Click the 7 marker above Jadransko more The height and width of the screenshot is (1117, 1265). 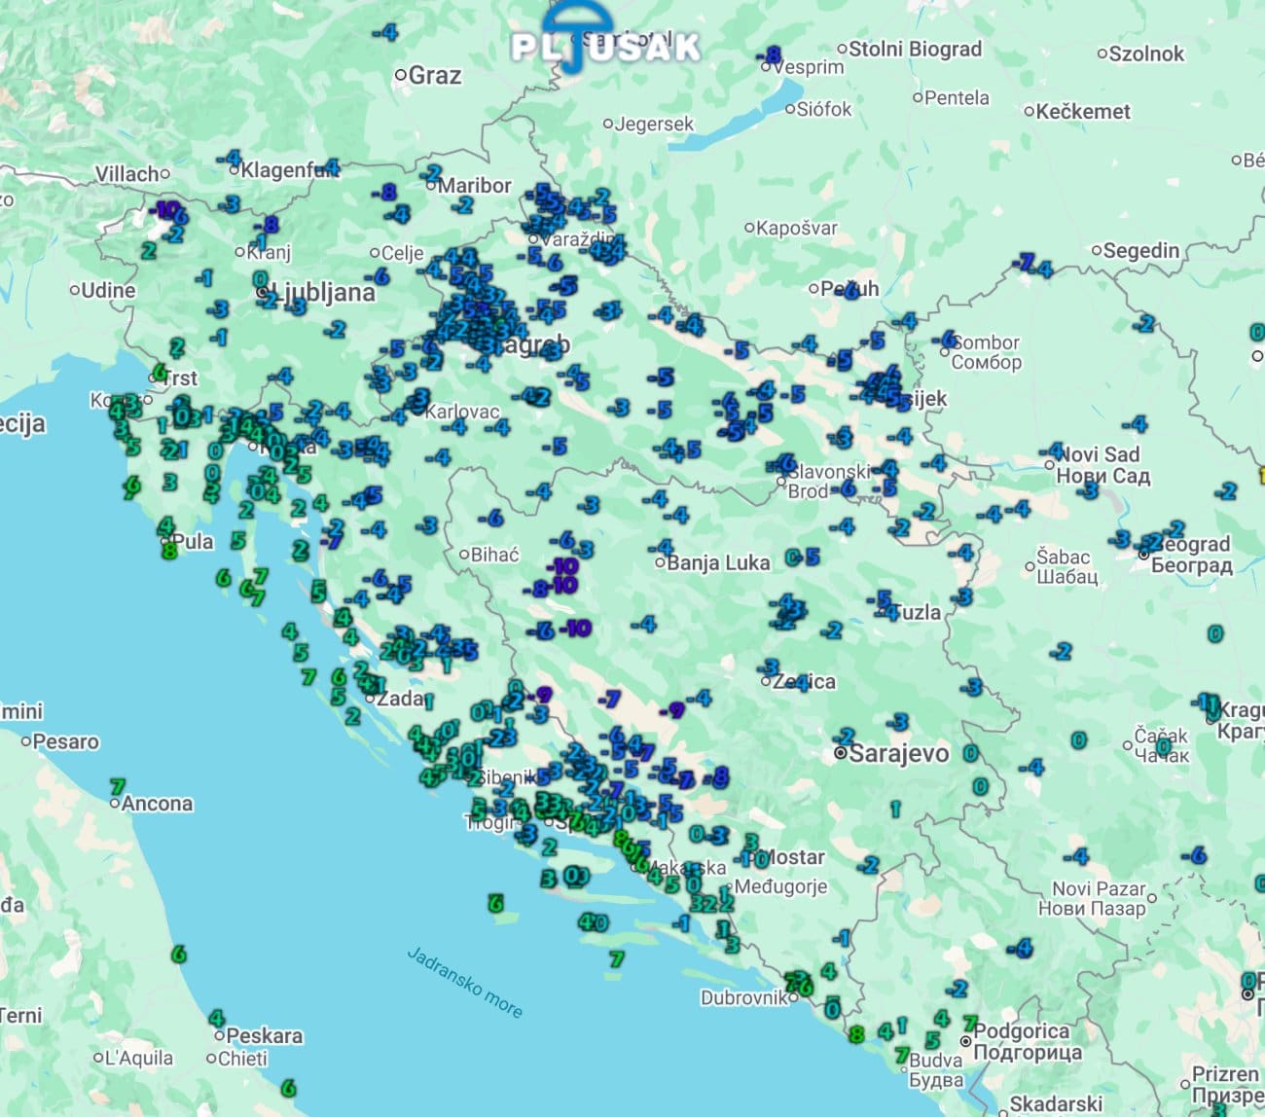[617, 958]
